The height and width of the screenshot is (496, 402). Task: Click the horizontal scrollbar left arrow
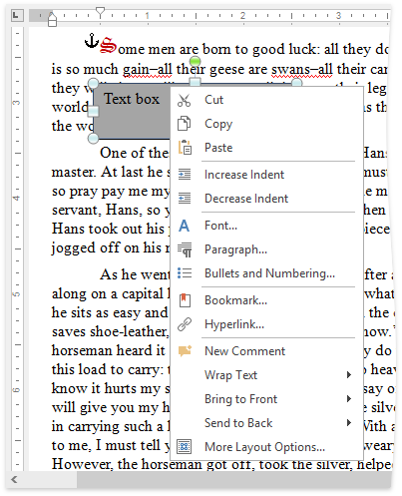pos(14,479)
